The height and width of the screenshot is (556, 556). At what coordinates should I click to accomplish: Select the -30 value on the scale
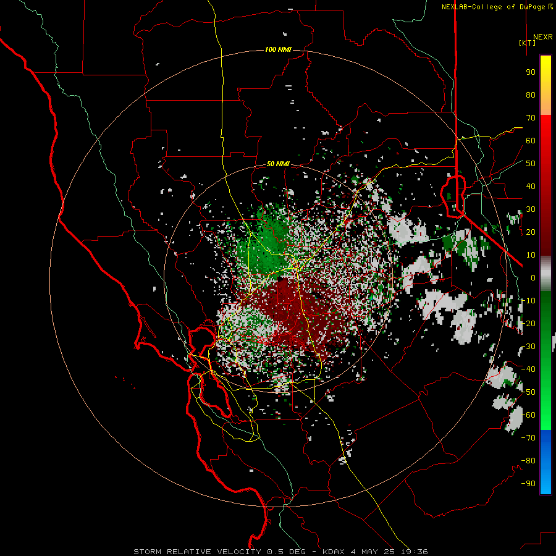click(528, 347)
